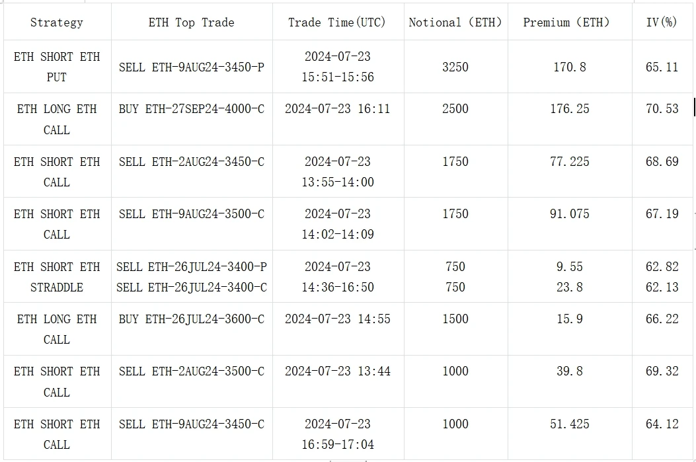The image size is (696, 462).
Task: Click the 2024-07-23 16:11 trade time
Action: point(337,109)
